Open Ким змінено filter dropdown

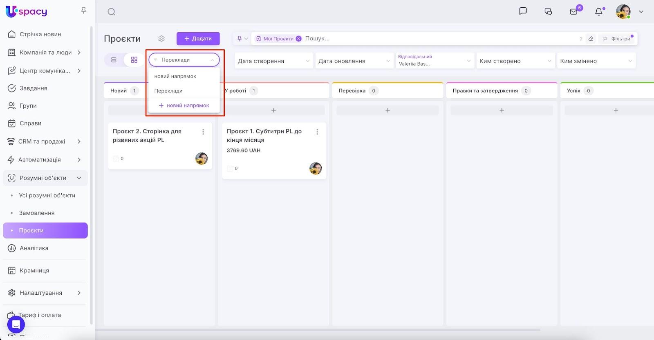(596, 61)
